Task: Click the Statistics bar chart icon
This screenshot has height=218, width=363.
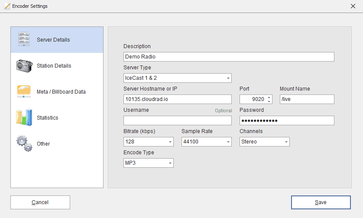Action: pyautogui.click(x=24, y=117)
